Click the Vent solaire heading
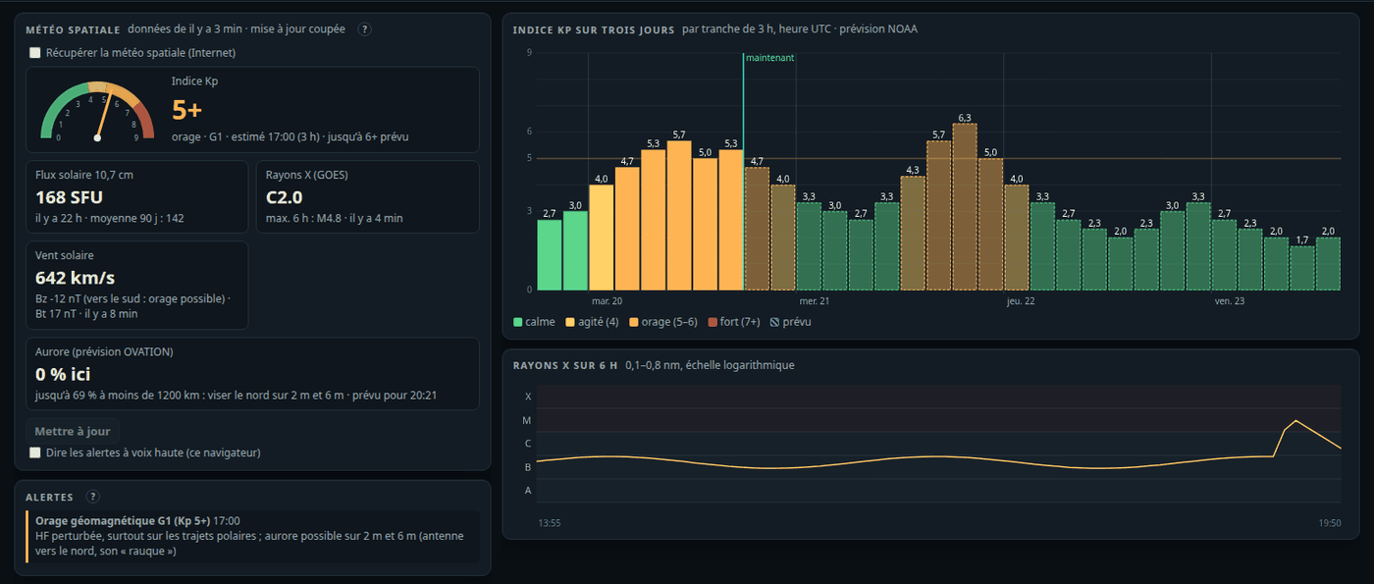1374x584 pixels. coord(64,255)
